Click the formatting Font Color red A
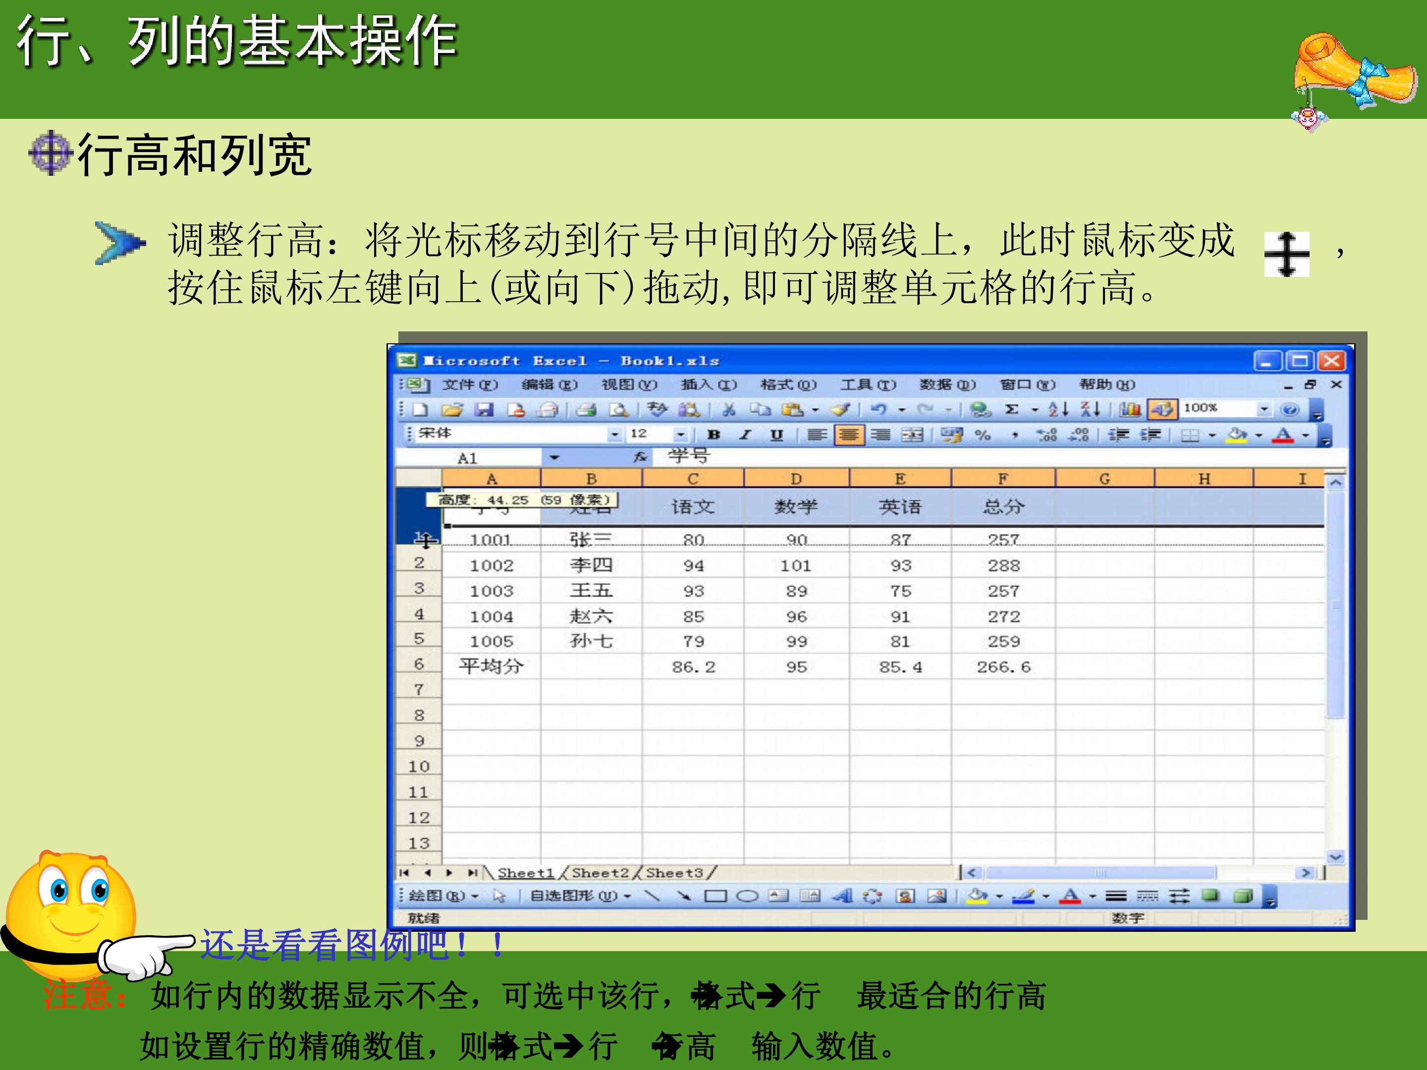Image resolution: width=1427 pixels, height=1070 pixels. point(1282,435)
